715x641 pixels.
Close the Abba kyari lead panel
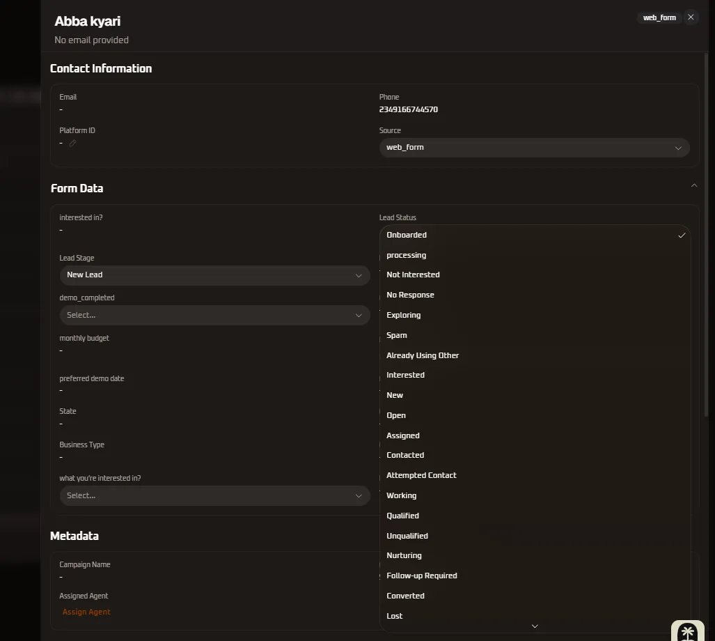(691, 17)
